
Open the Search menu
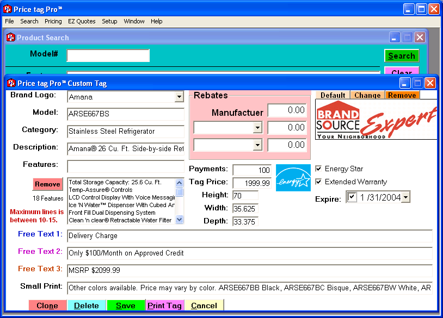pos(29,21)
